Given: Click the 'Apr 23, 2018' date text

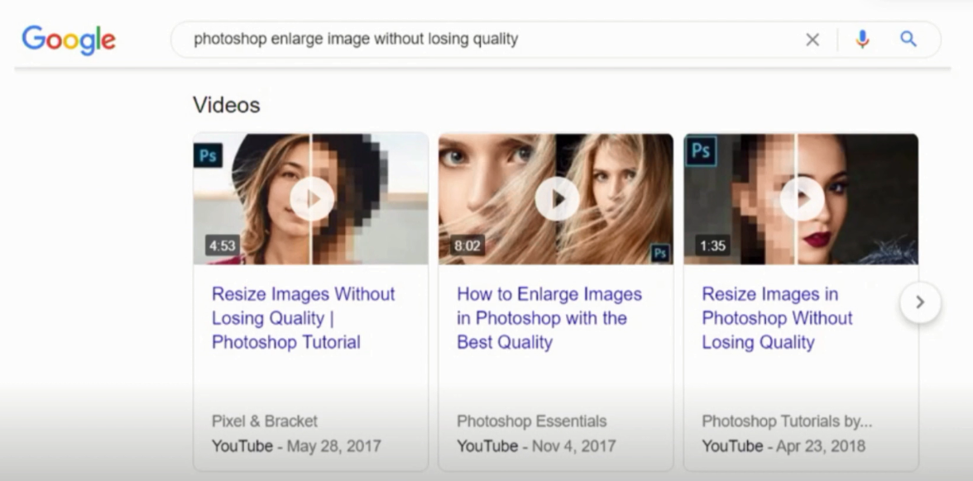Looking at the screenshot, I should coord(821,445).
